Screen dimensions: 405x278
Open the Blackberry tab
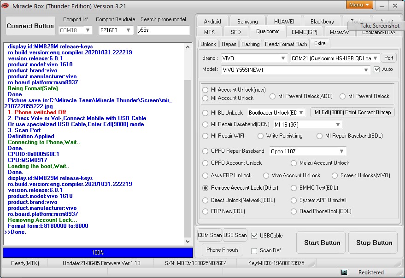pos(322,22)
